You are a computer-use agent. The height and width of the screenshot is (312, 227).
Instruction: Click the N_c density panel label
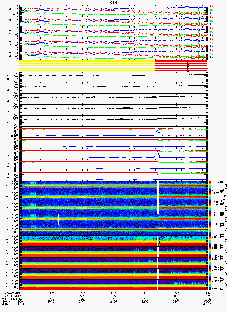point(8,99)
